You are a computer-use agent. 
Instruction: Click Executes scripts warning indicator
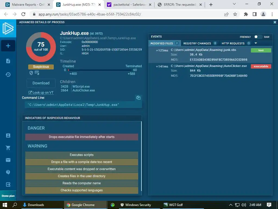click(81, 155)
